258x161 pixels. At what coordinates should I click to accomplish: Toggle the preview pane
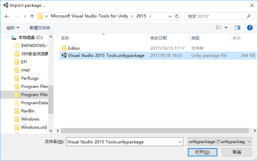point(237,28)
